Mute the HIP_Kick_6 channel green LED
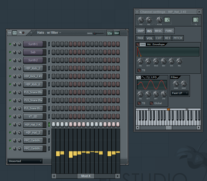Image resolution: width=207 pixels, height=181 pixels. (10, 84)
